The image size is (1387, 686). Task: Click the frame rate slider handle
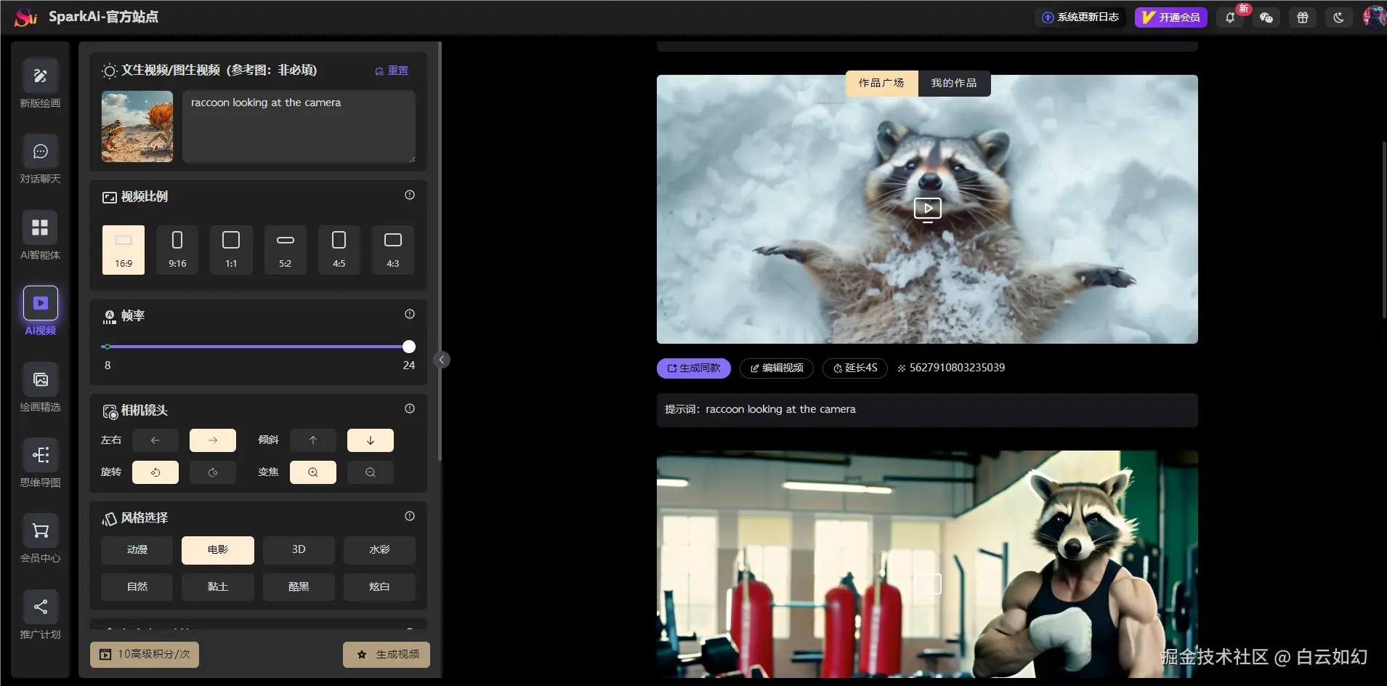click(409, 347)
